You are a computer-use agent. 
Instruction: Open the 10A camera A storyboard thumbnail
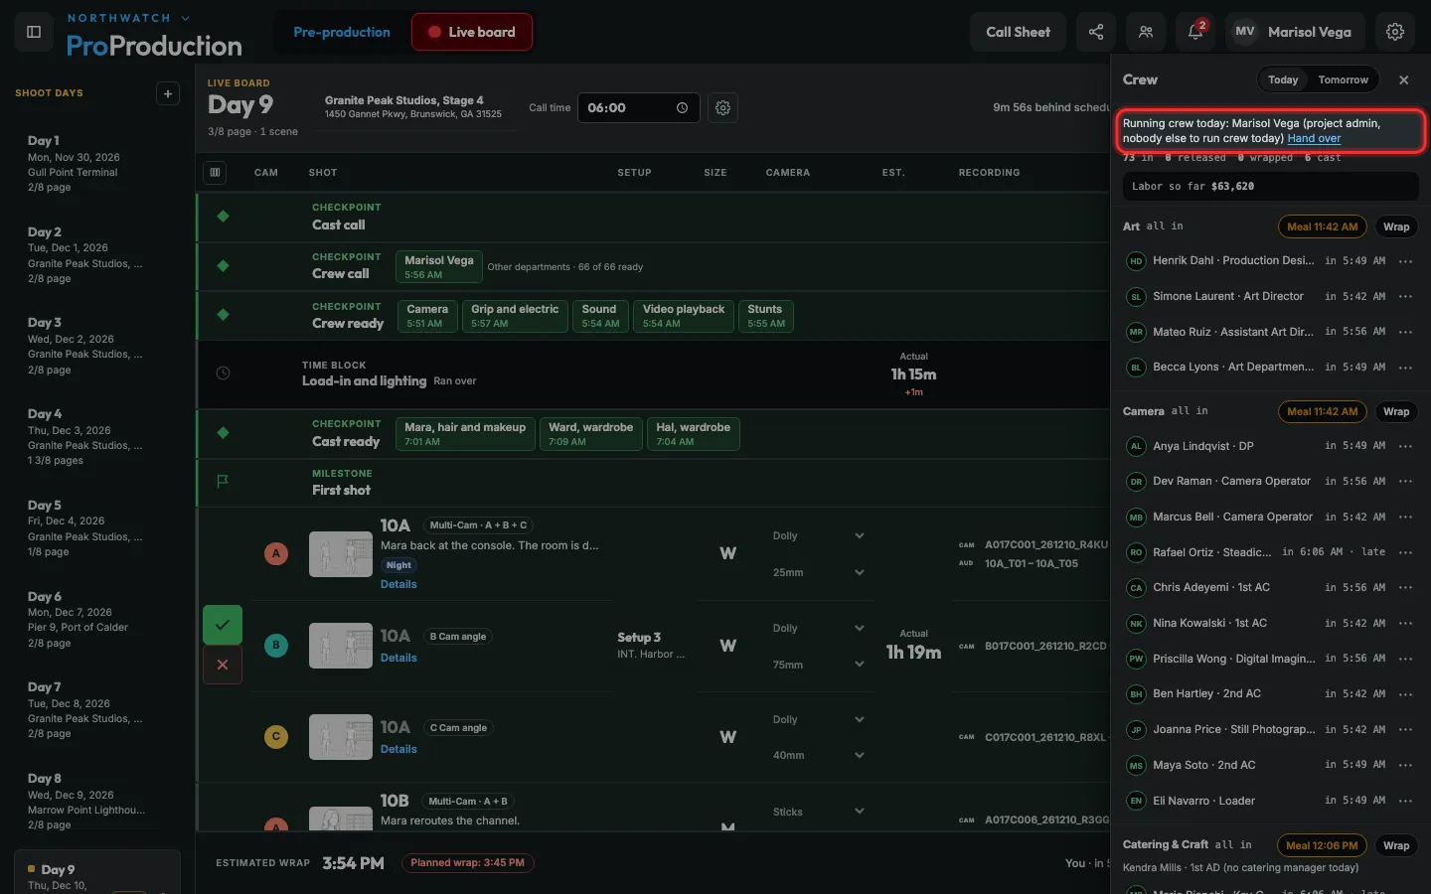pos(341,554)
